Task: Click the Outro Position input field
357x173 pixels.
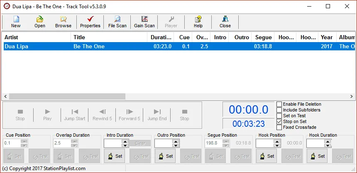Action: point(164,143)
